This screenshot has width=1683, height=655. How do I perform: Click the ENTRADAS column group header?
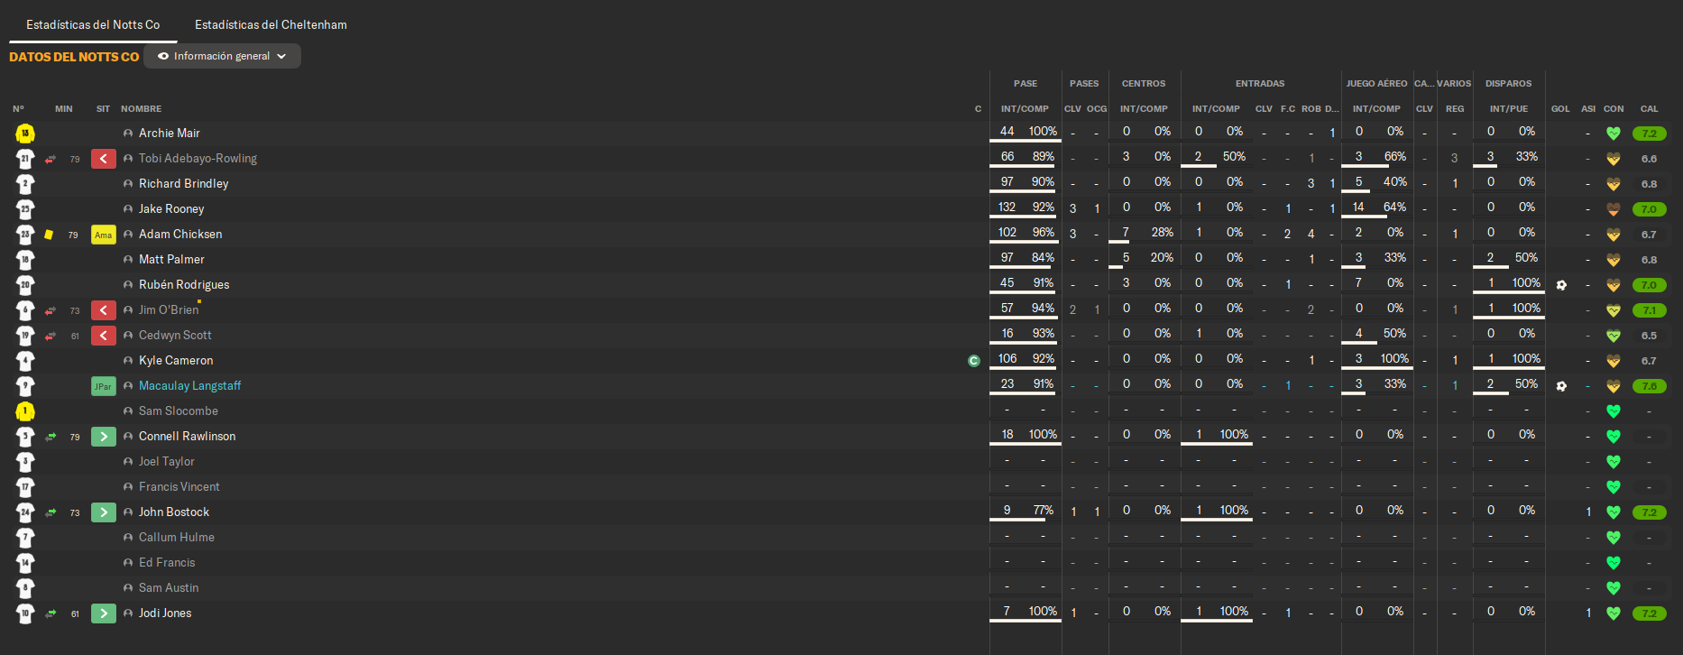[x=1260, y=84]
